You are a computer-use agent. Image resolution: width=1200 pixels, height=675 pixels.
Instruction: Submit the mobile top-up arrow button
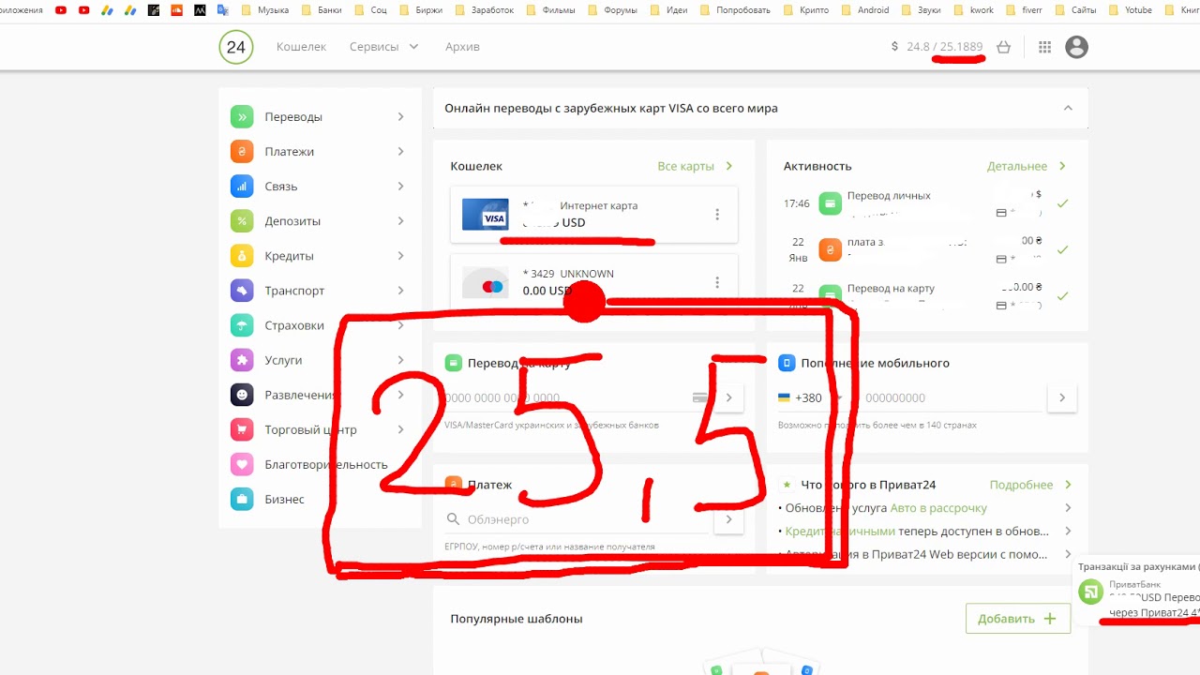[1061, 397]
